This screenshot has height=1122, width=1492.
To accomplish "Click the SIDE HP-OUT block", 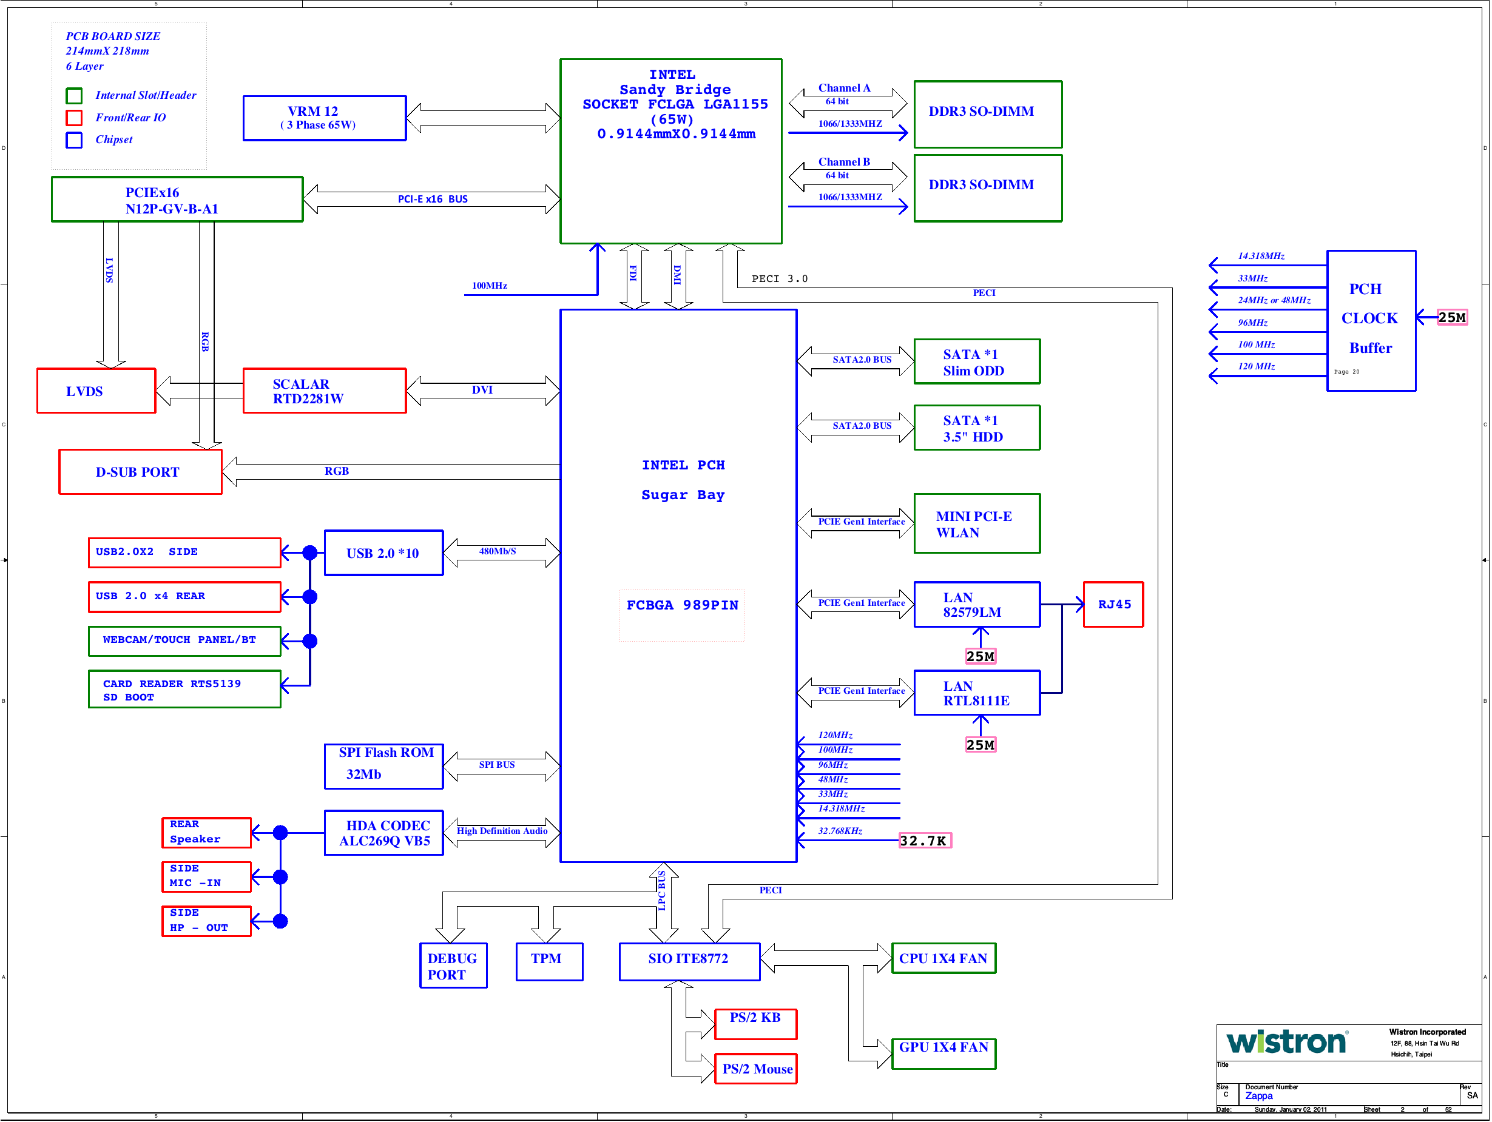I will (x=206, y=921).
